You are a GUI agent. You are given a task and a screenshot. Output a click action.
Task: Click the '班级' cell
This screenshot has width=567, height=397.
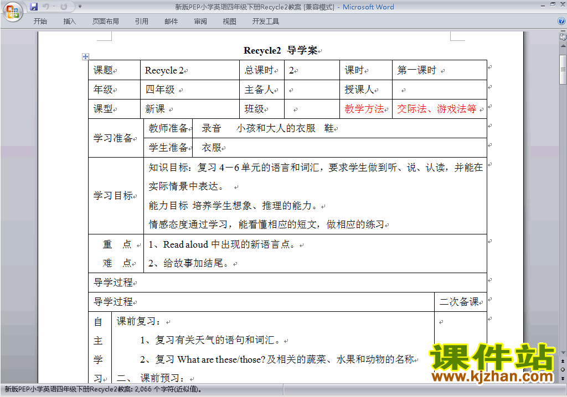point(262,109)
